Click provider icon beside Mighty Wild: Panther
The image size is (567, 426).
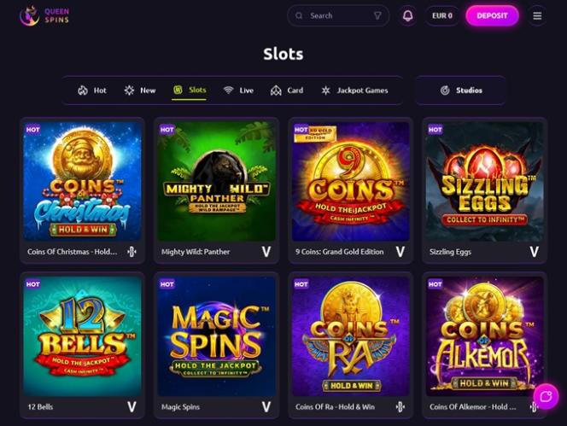click(x=266, y=252)
